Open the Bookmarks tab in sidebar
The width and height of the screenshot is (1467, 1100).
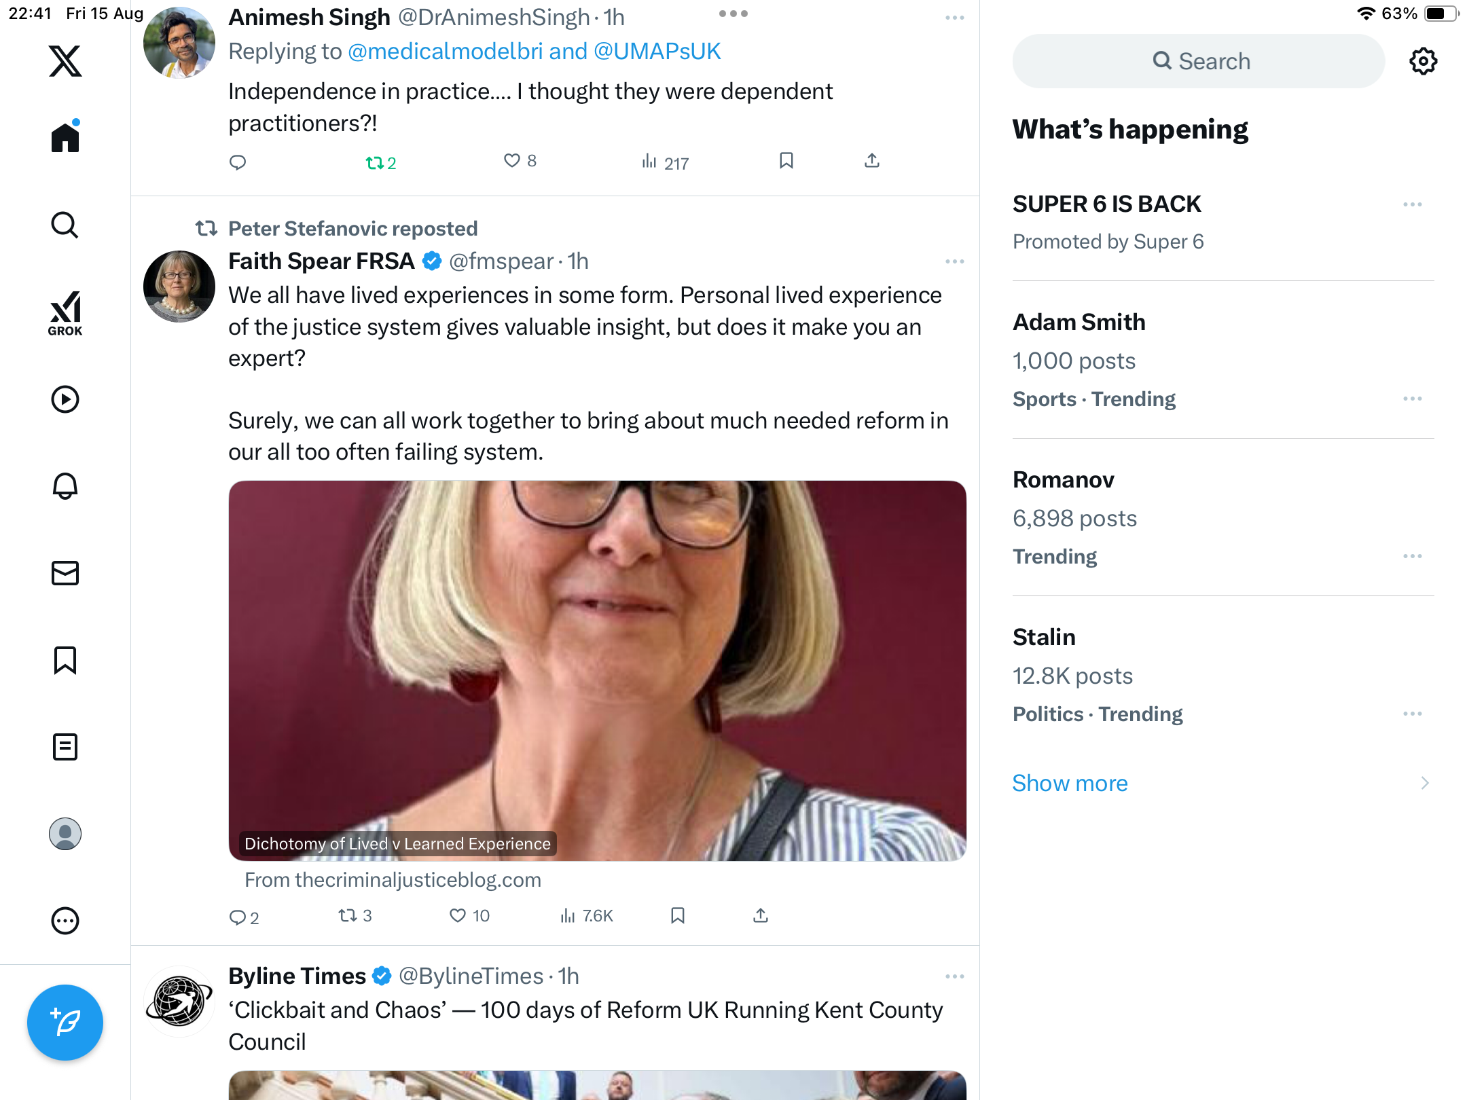65,660
